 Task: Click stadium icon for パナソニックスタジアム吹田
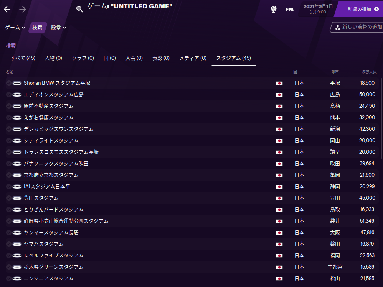click(17, 164)
